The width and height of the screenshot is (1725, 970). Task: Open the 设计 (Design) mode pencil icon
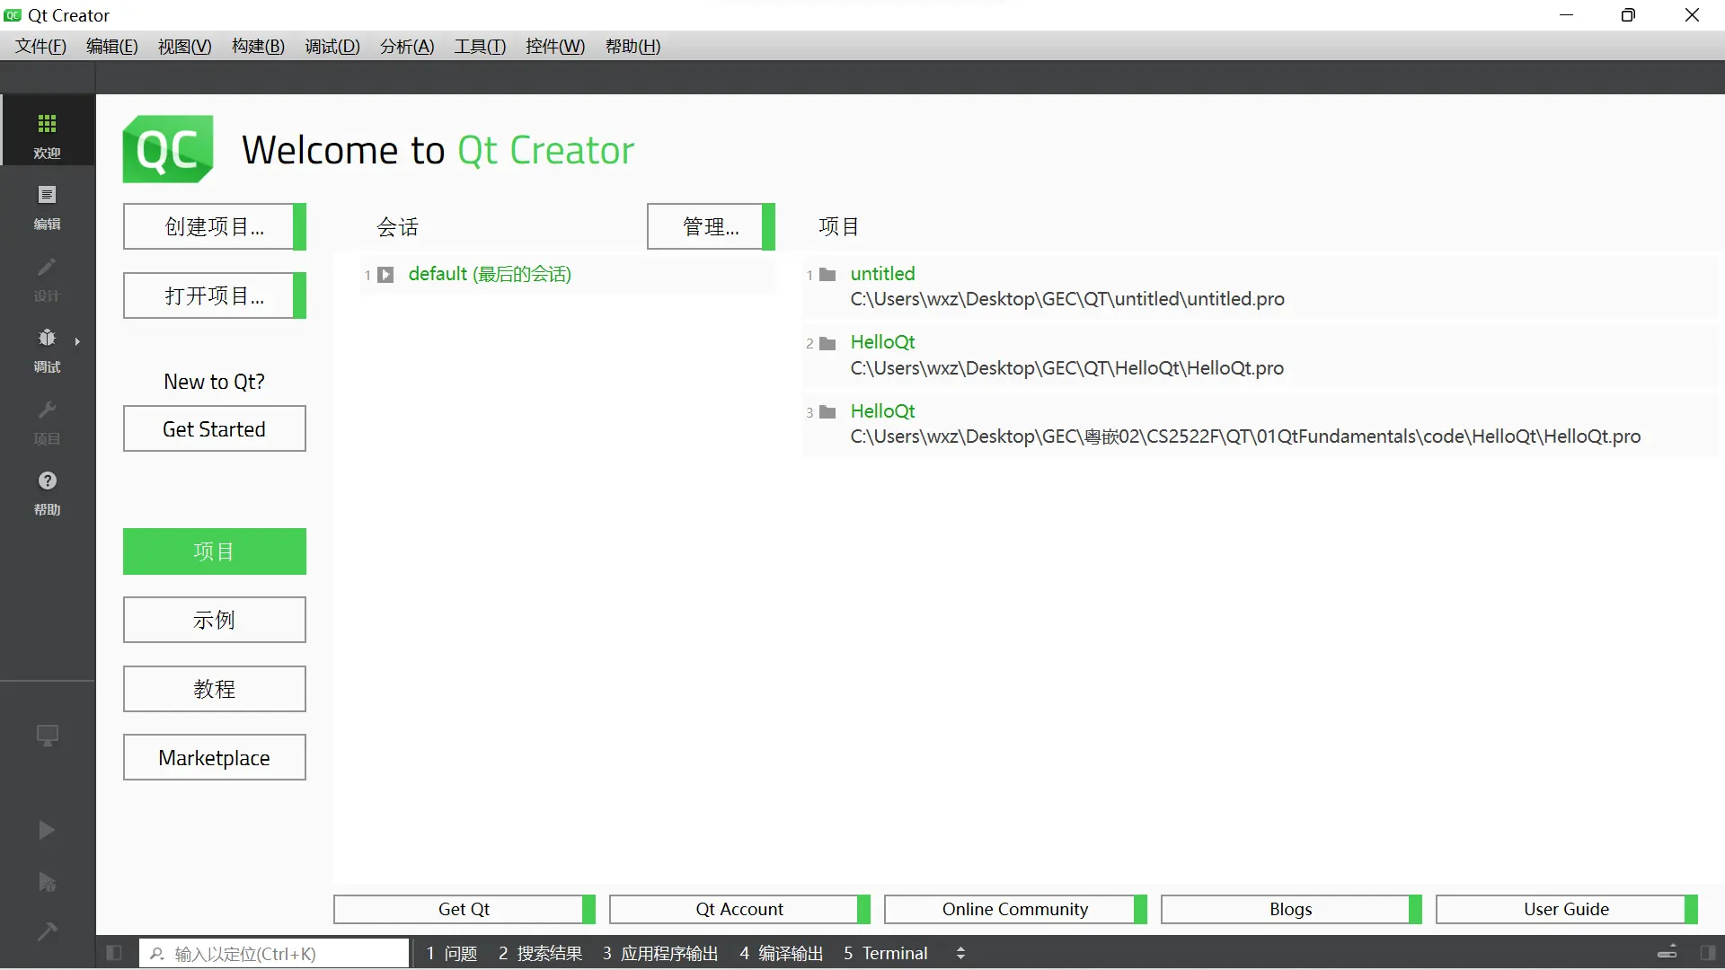pyautogui.click(x=47, y=267)
